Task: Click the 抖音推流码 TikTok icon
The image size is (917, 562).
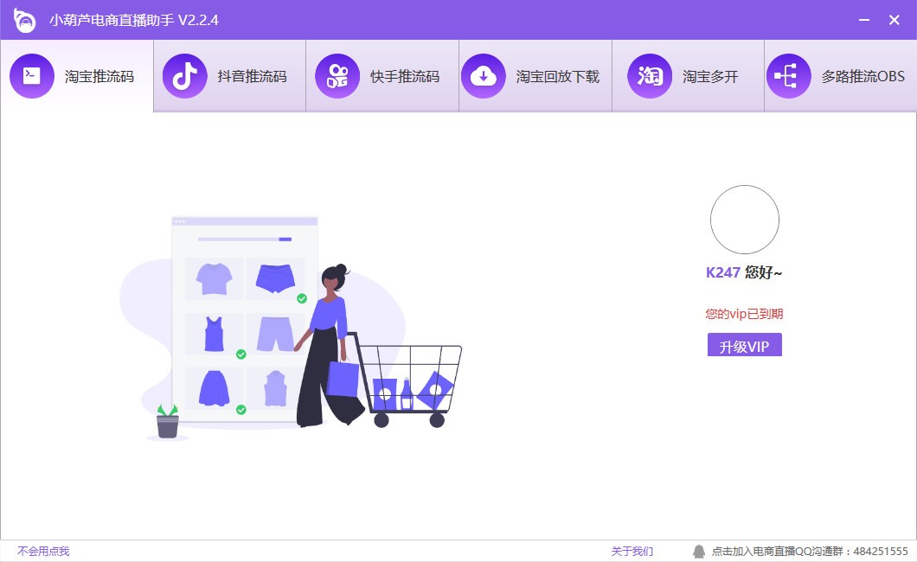Action: (185, 76)
